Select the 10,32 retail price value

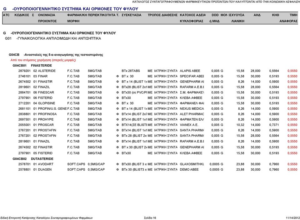pyautogui.click(x=240, y=125)
